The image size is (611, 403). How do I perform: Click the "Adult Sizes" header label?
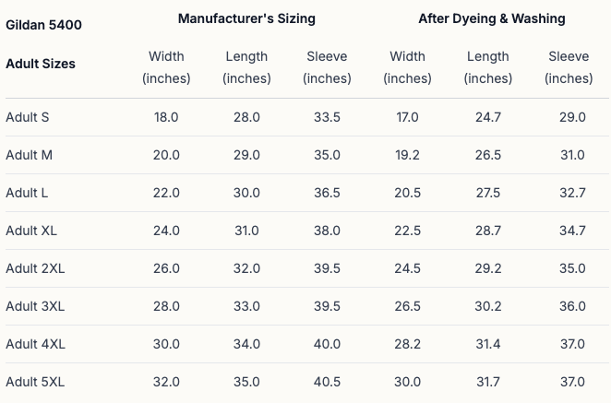(x=41, y=65)
